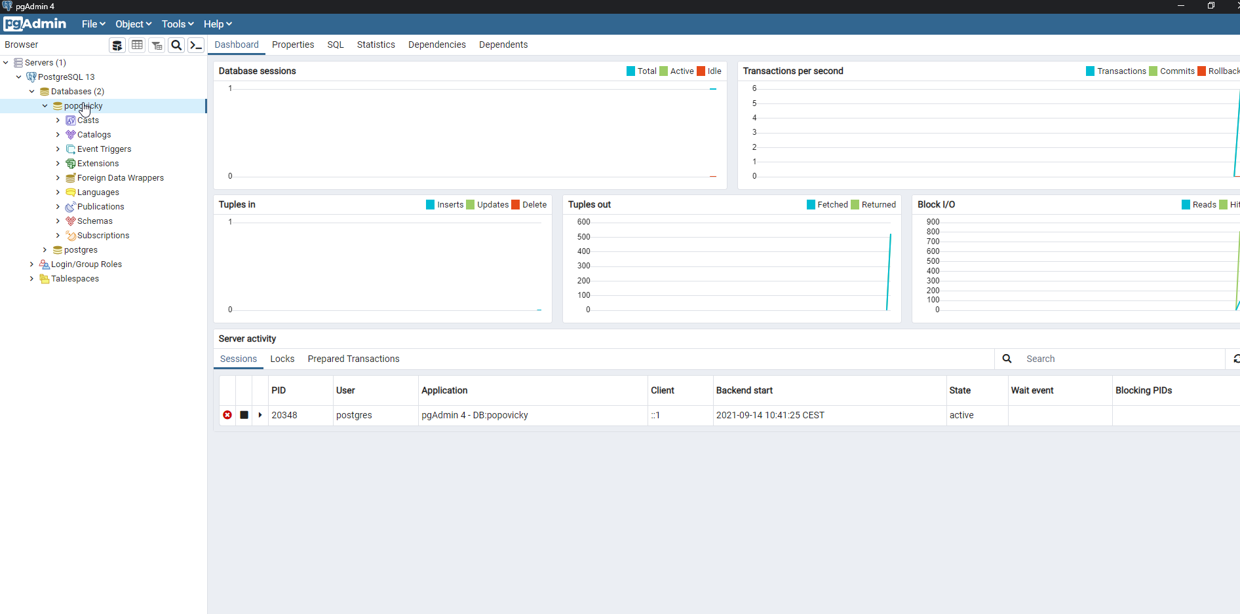Image resolution: width=1240 pixels, height=614 pixels.
Task: Click the search magnifier in Server activity
Action: [x=1007, y=359]
